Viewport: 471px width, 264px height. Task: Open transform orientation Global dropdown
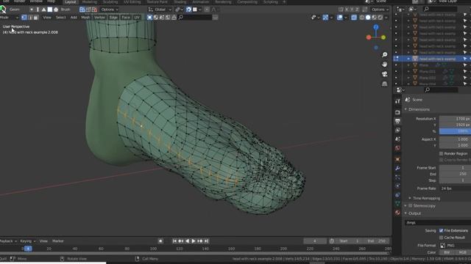click(x=160, y=10)
